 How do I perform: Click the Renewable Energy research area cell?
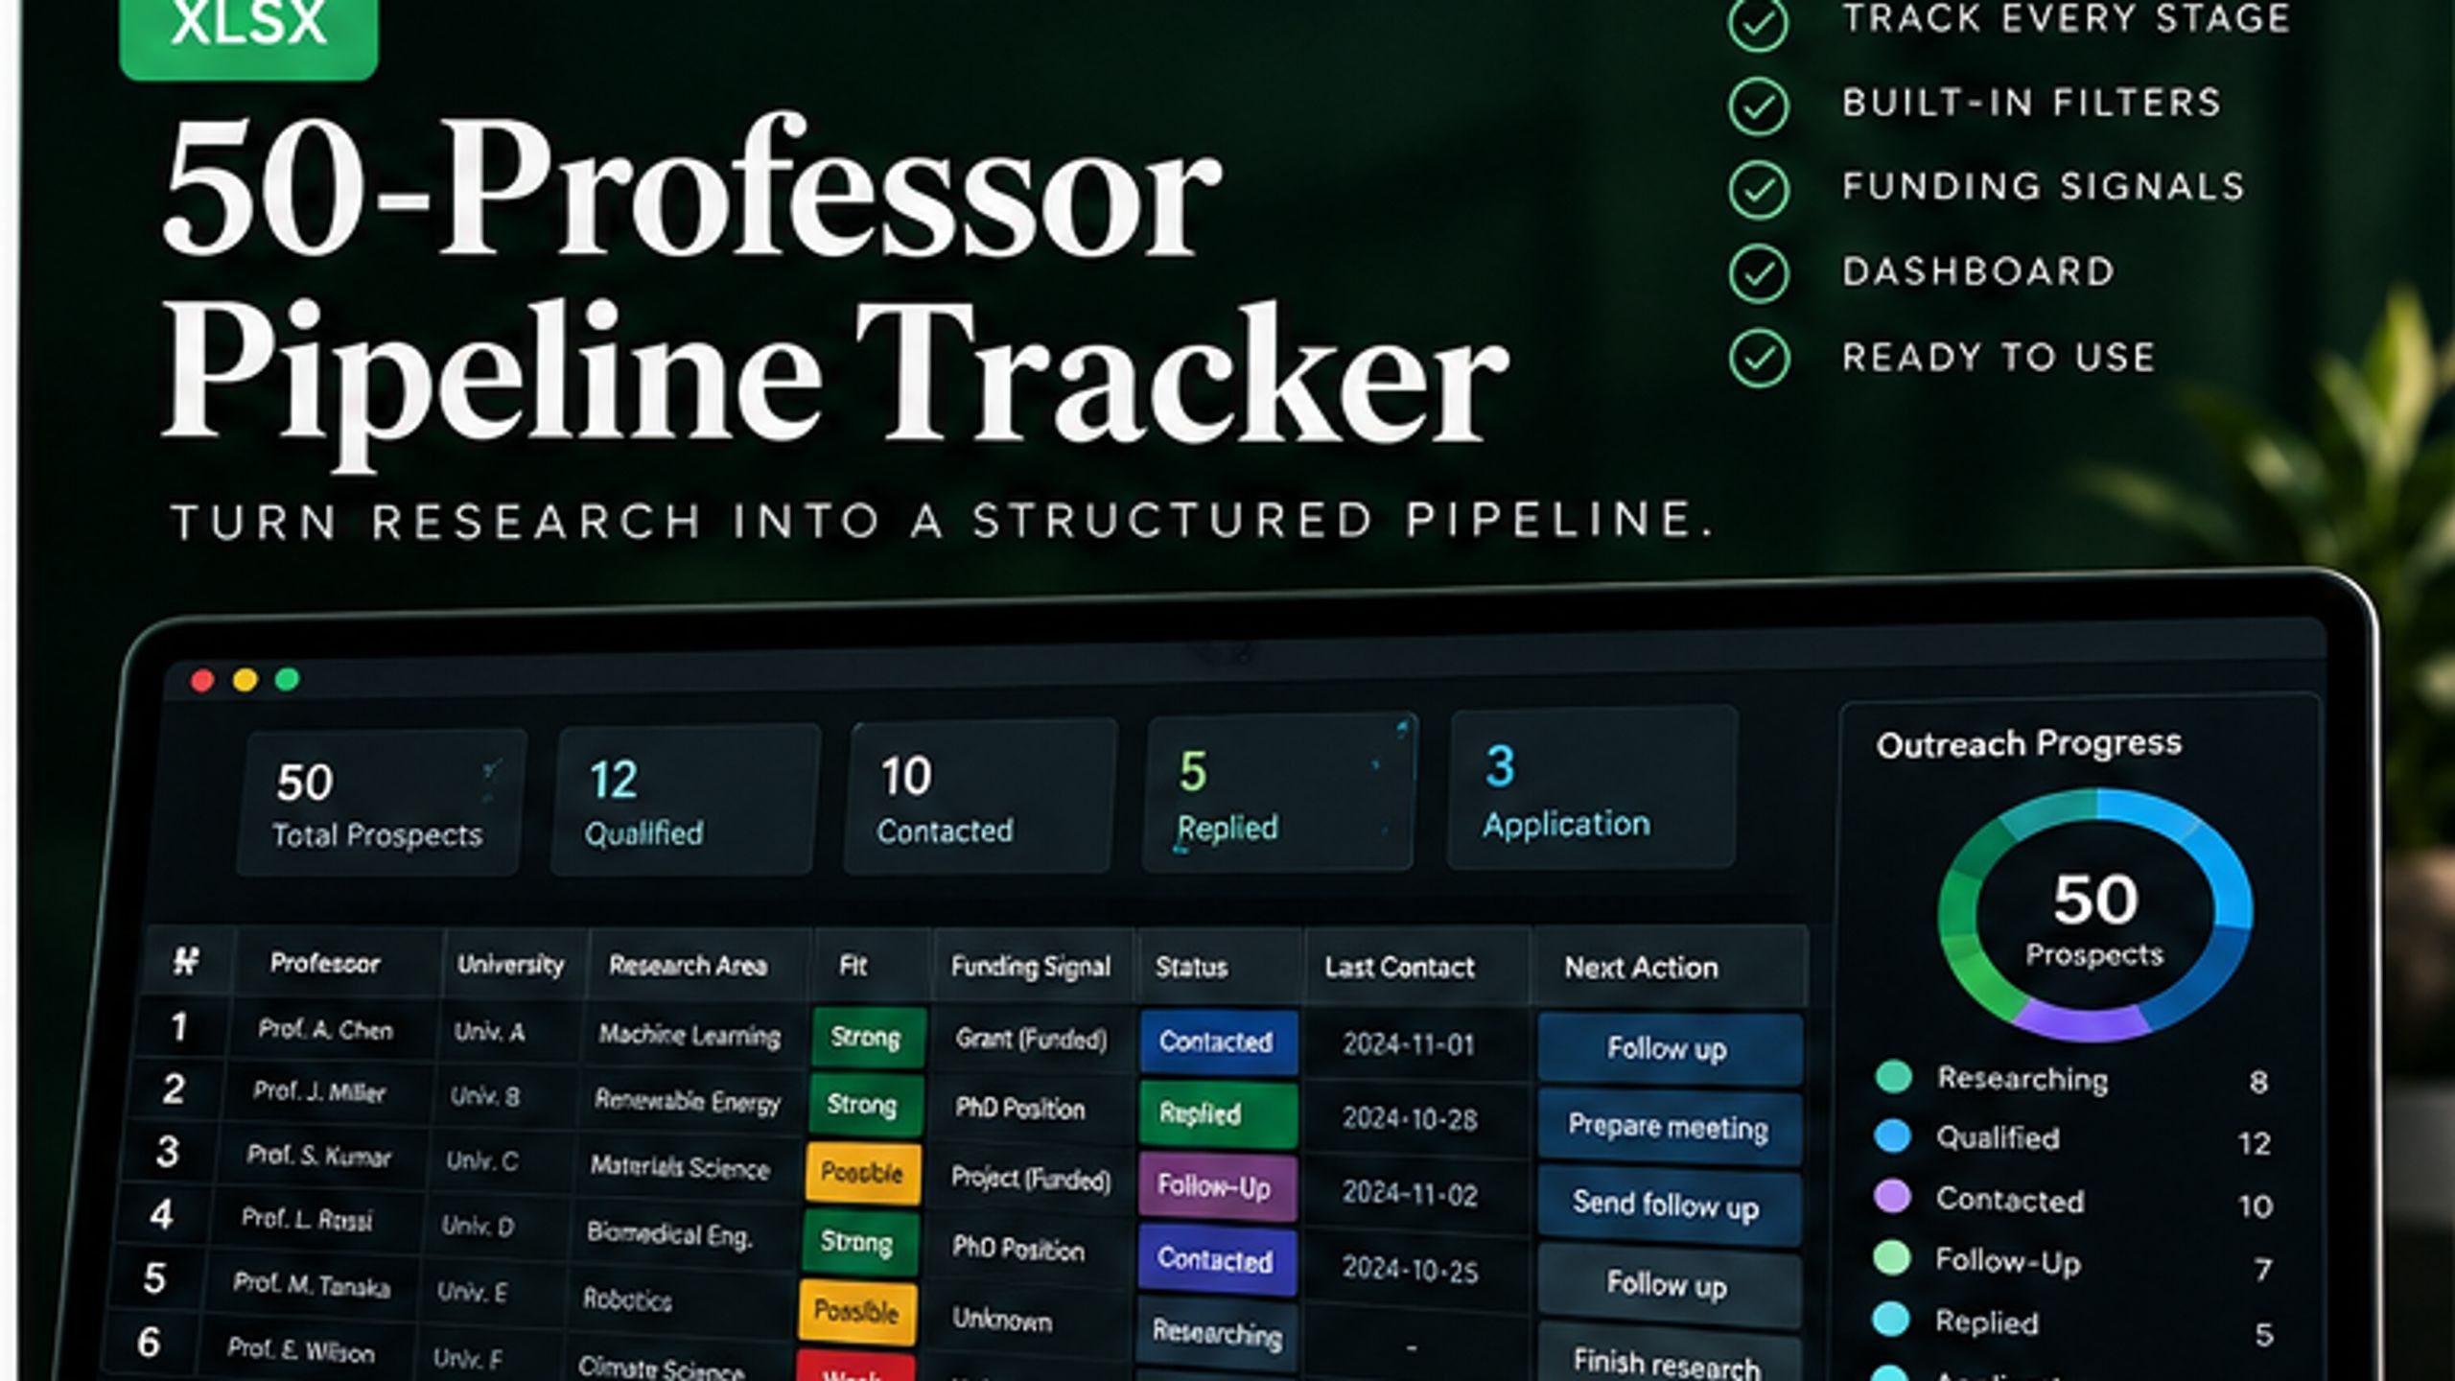(688, 1101)
